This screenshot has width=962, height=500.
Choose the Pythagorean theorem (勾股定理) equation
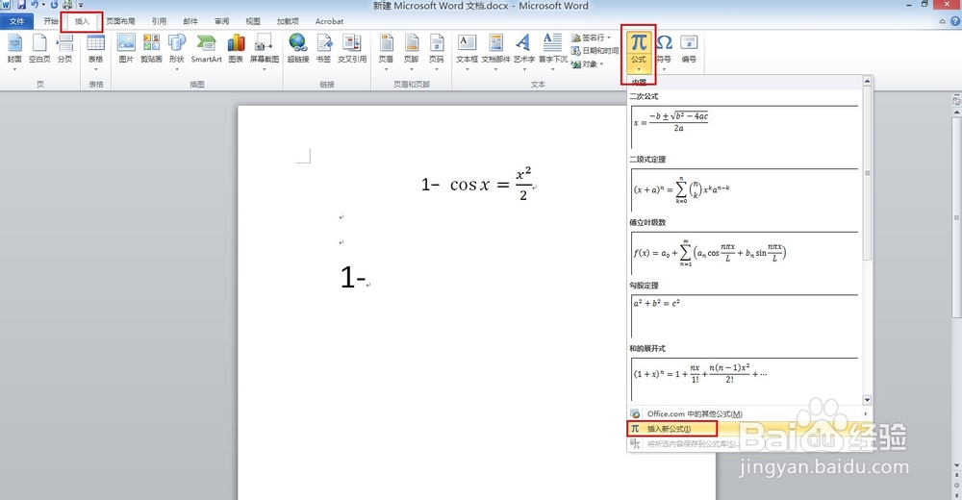coord(745,316)
